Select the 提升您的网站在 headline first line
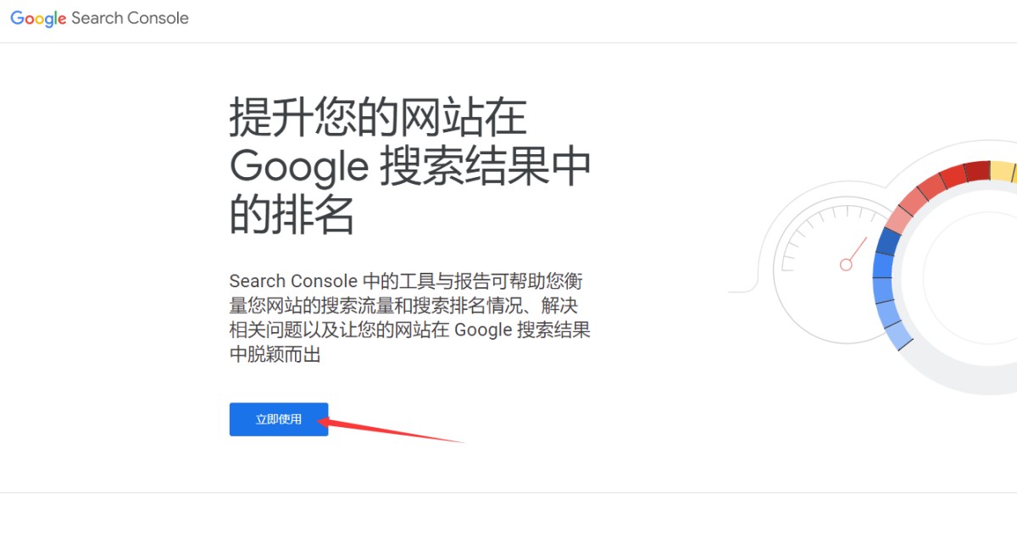This screenshot has width=1017, height=538. [x=378, y=118]
